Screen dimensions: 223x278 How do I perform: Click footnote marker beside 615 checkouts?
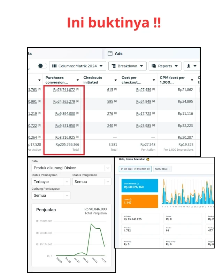pos(115,90)
